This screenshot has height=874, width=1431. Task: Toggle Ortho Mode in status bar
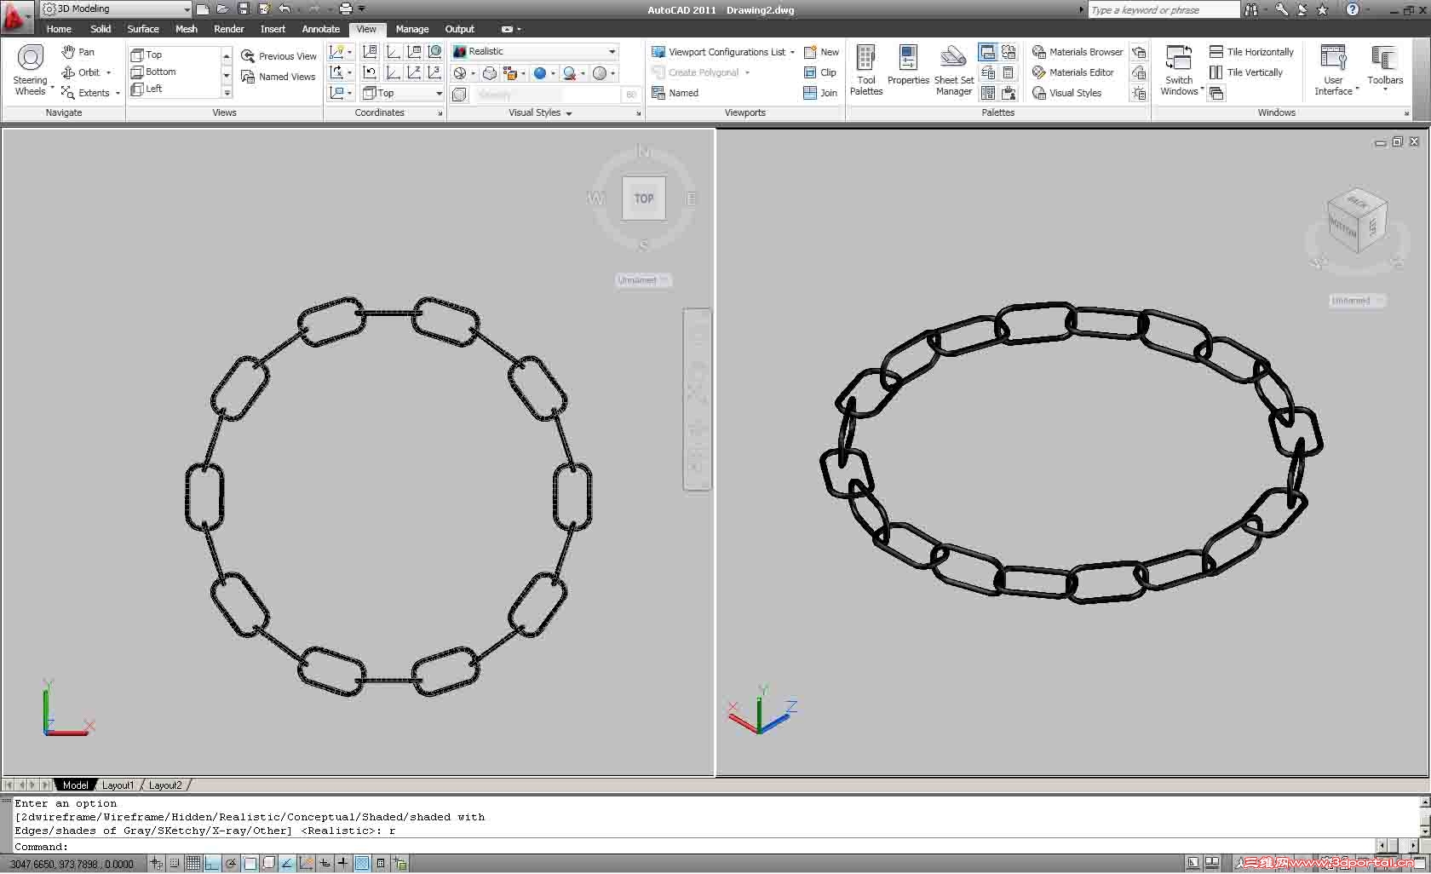(x=212, y=864)
